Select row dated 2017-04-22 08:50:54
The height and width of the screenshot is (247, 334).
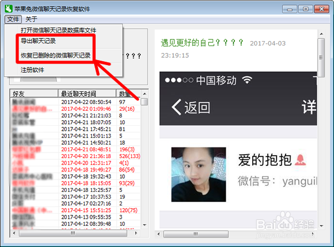[x=75, y=102]
